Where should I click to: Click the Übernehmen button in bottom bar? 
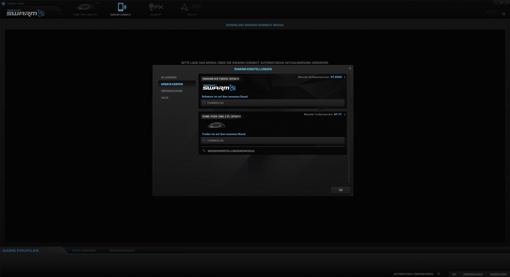click(473, 274)
